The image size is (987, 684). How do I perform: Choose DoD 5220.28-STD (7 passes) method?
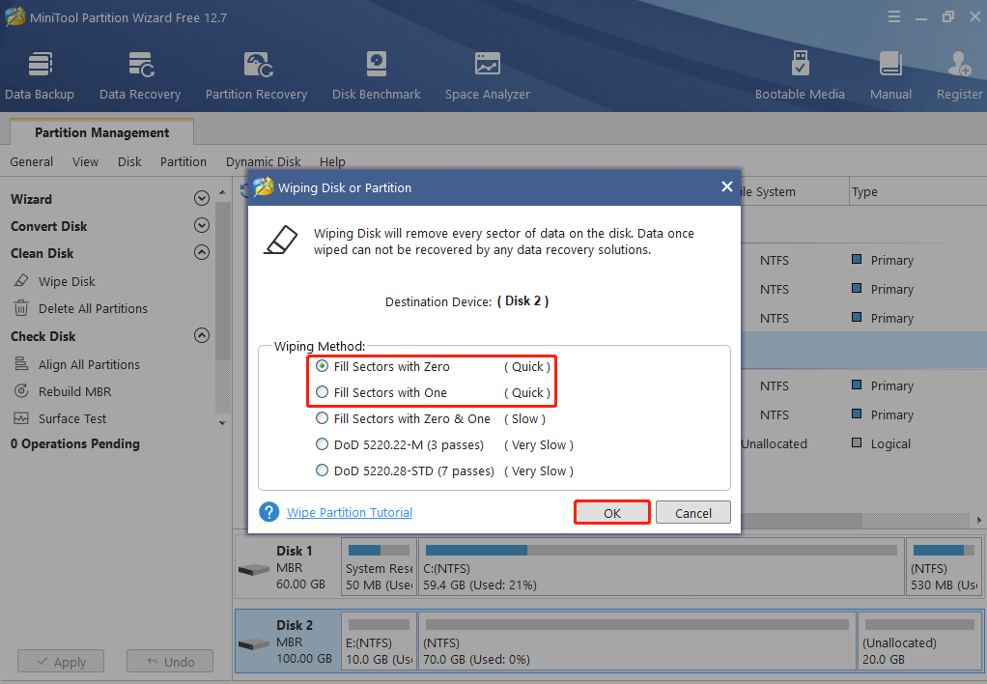(x=322, y=470)
